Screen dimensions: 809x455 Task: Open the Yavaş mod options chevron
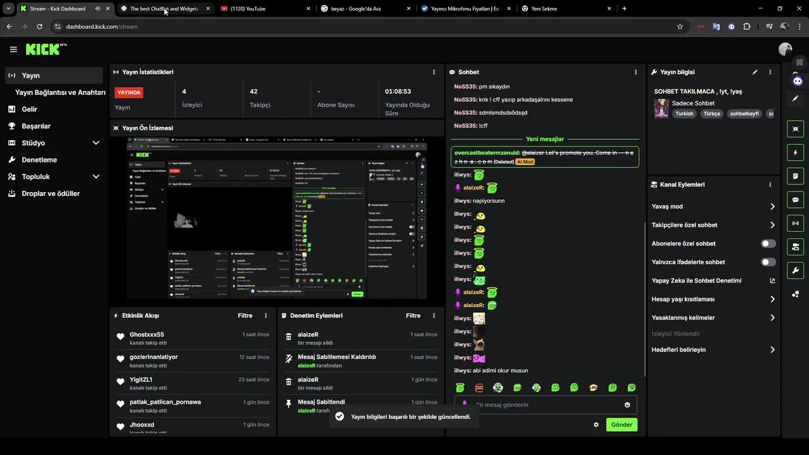(772, 207)
